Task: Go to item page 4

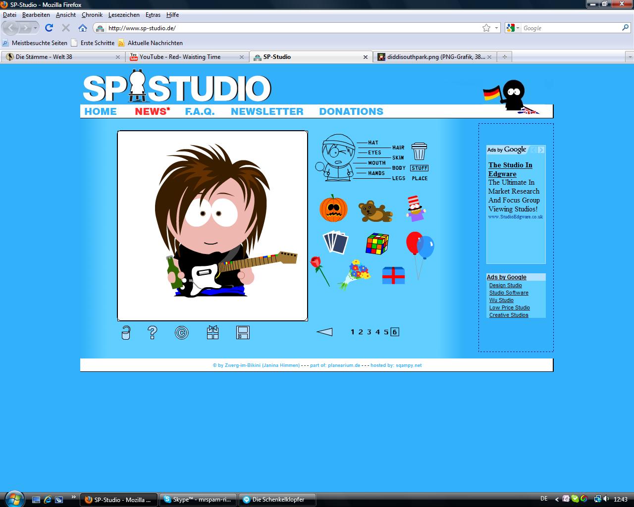Action: click(x=377, y=332)
